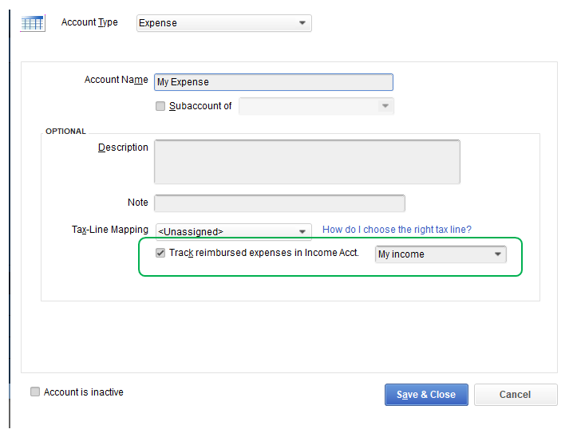The height and width of the screenshot is (437, 577).
Task: Enable the Subaccount of checkbox
Action: tap(160, 106)
